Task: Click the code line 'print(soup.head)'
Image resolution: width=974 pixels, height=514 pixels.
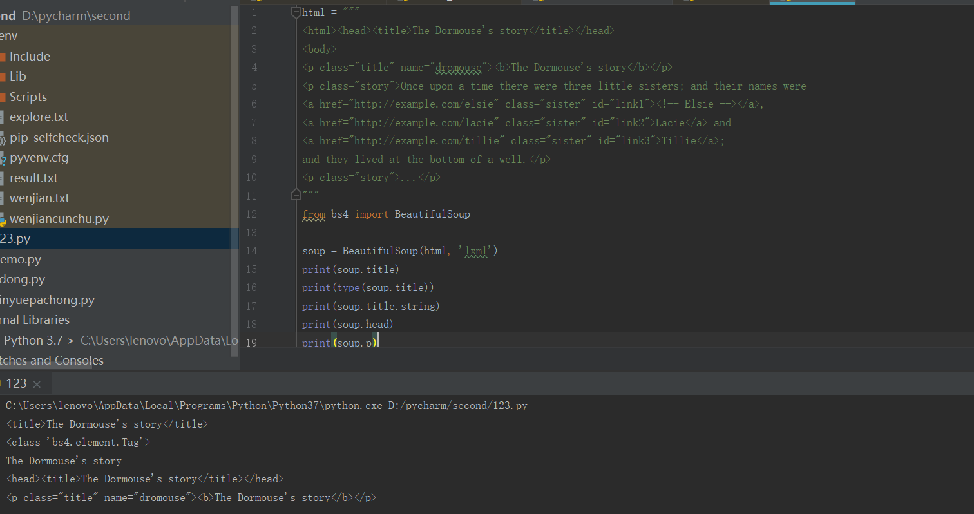Action: click(348, 325)
